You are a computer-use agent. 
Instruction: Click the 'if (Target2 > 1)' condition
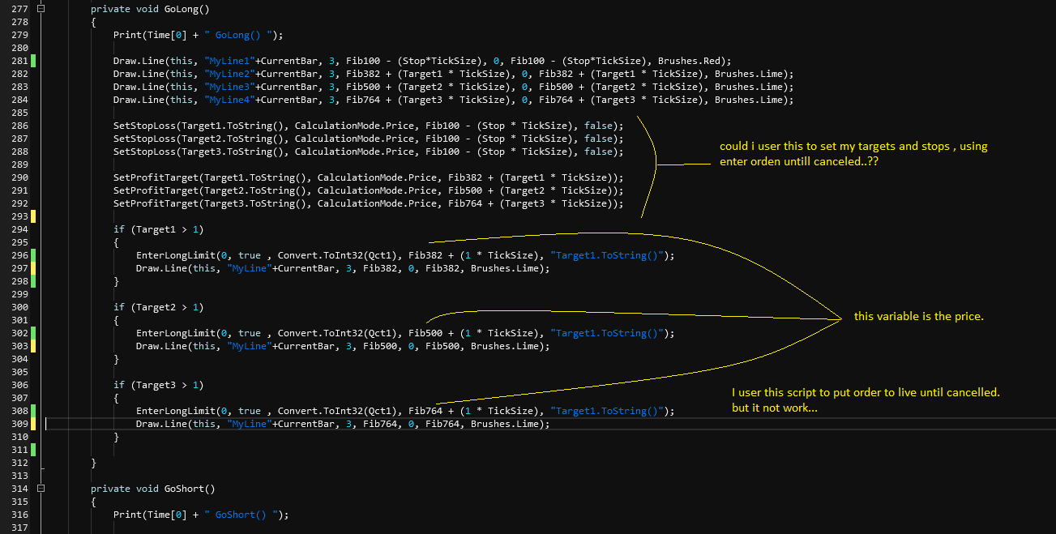[x=159, y=307]
